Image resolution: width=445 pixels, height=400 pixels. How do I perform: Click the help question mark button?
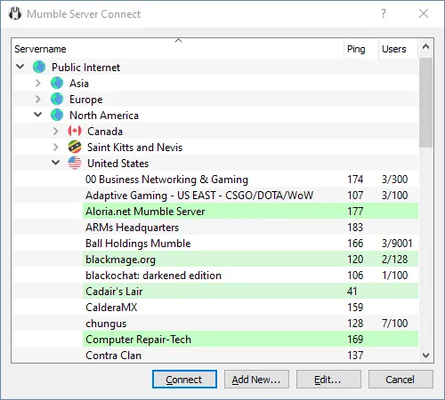tap(384, 13)
